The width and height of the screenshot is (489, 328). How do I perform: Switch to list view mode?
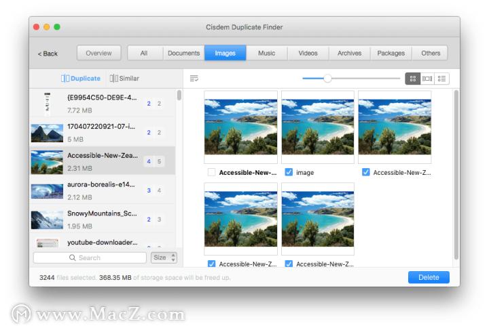pyautogui.click(x=442, y=79)
